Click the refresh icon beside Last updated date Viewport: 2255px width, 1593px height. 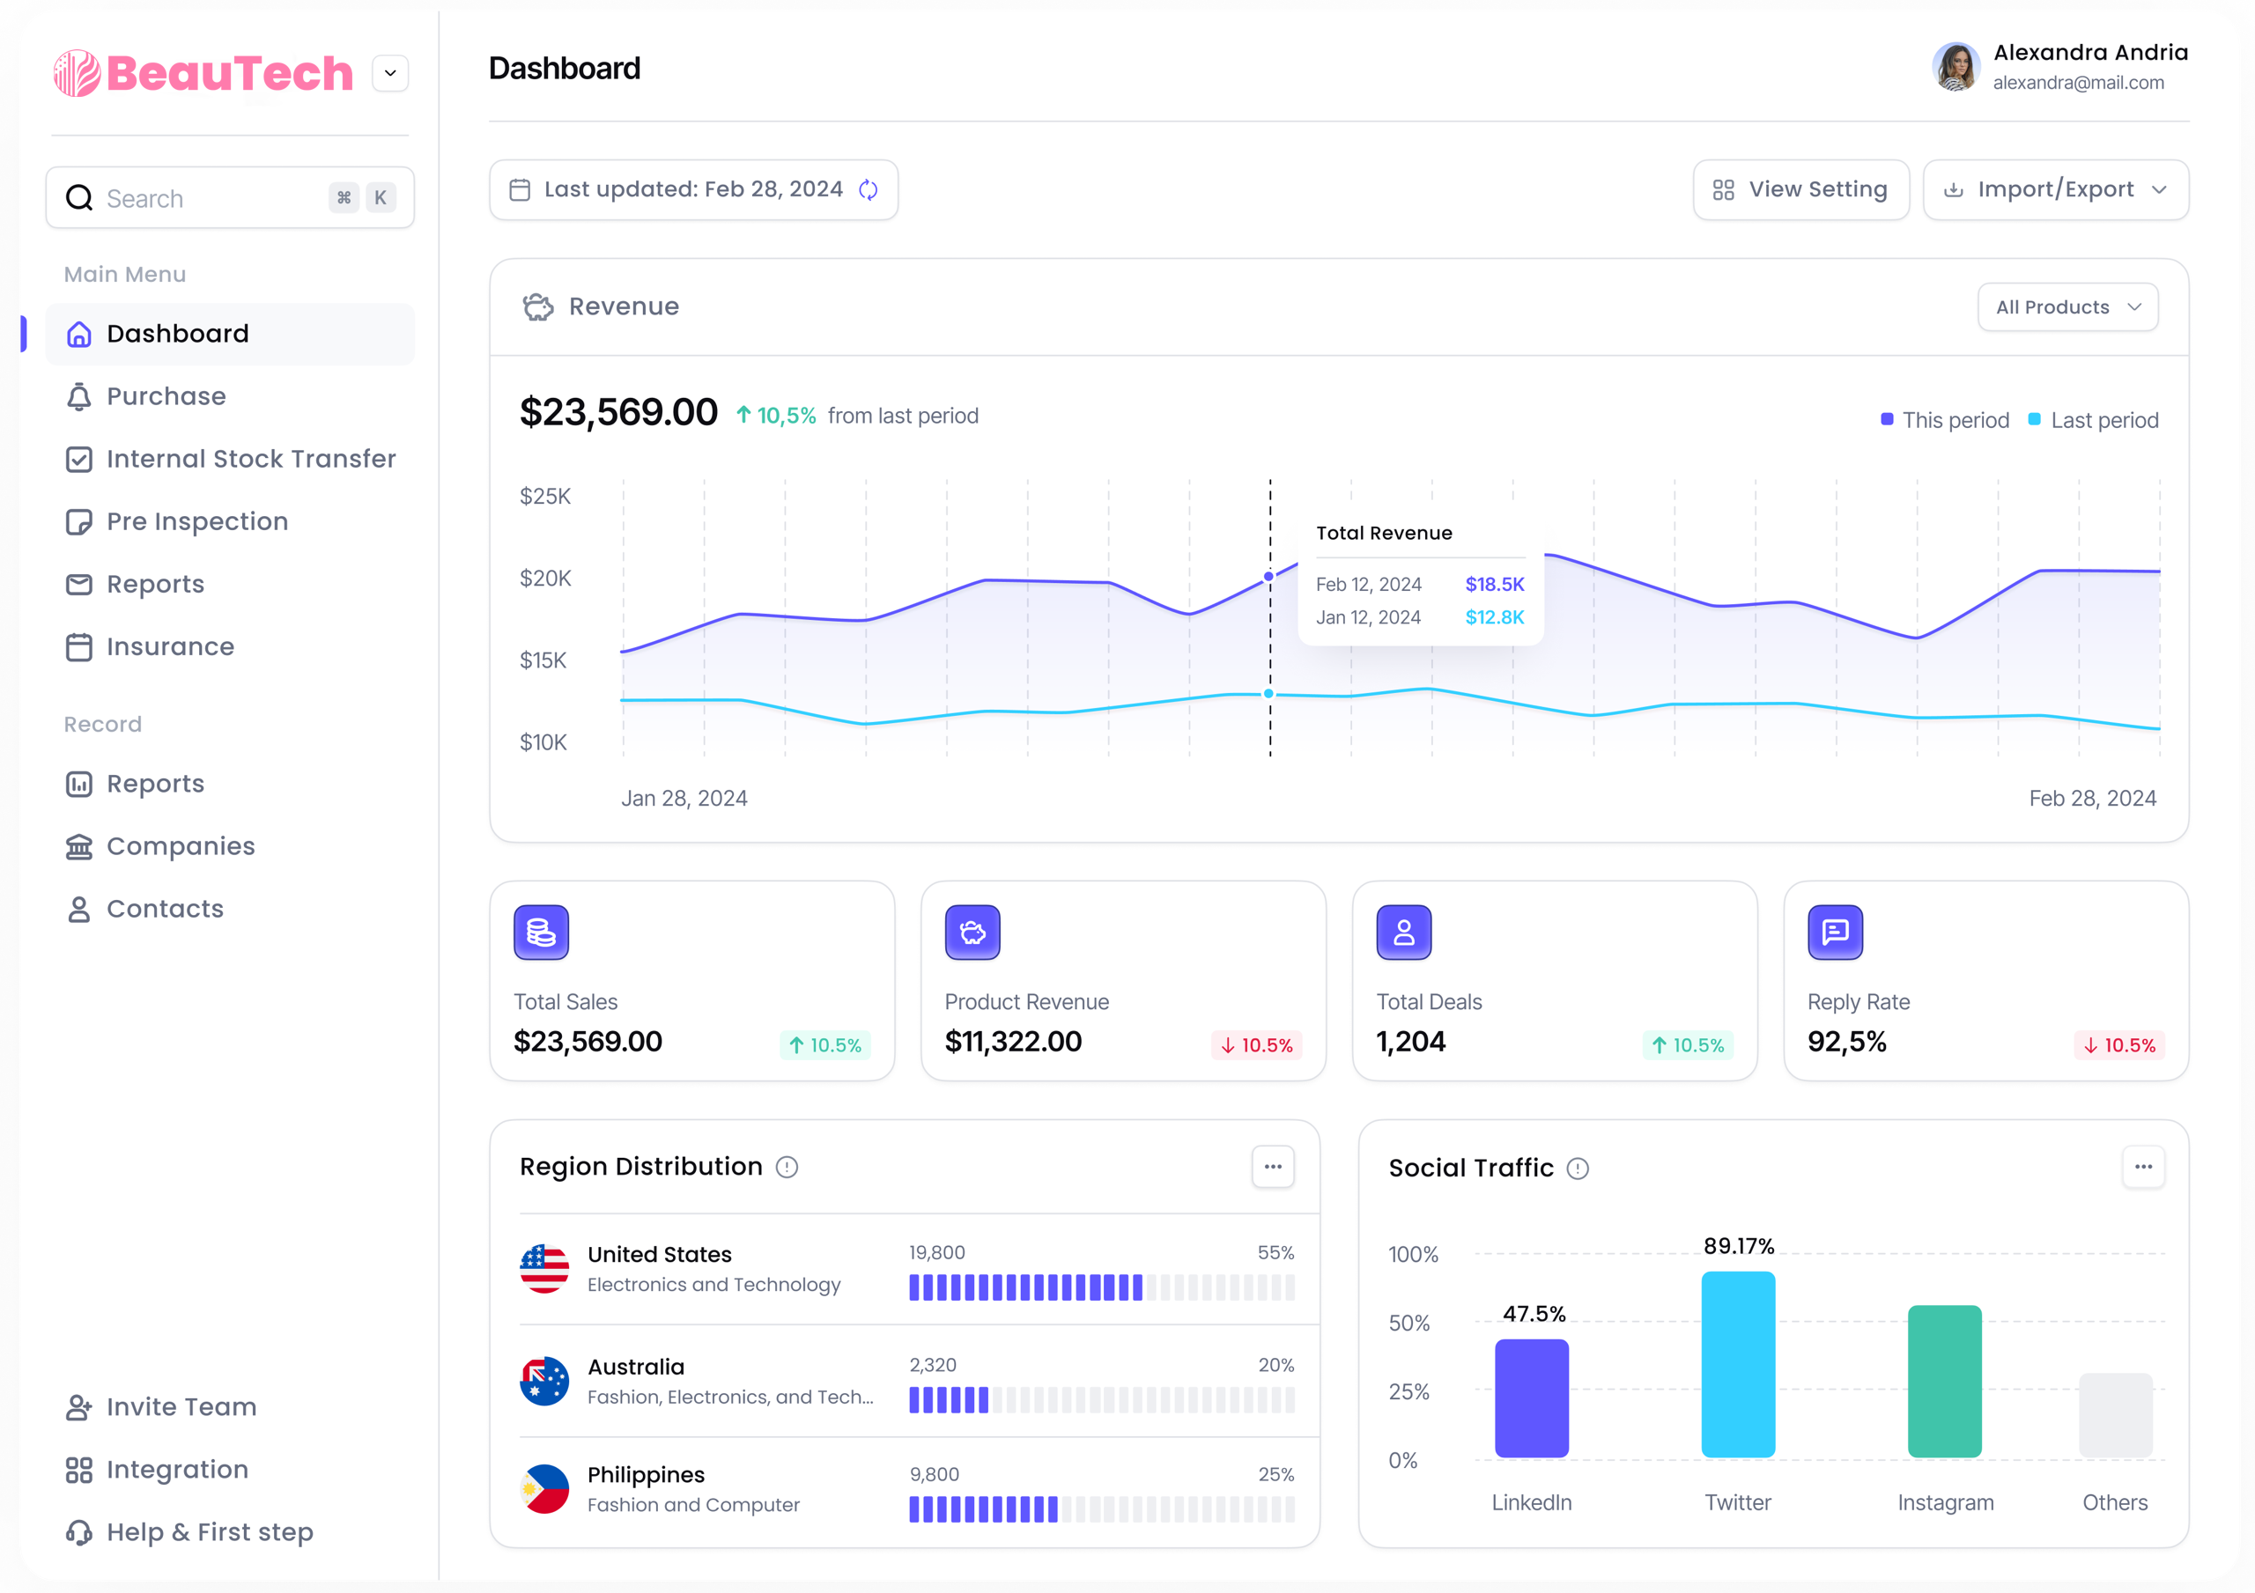(x=869, y=189)
